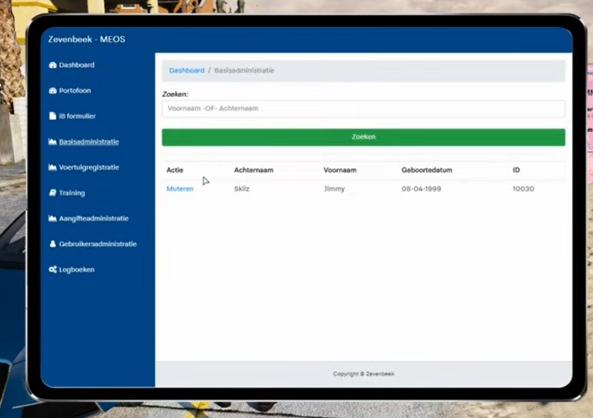Select the ID value 10030 cell
Viewport: 593px width, 418px height.
point(523,189)
